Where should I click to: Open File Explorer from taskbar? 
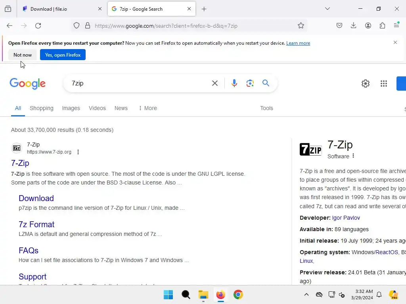click(203, 294)
